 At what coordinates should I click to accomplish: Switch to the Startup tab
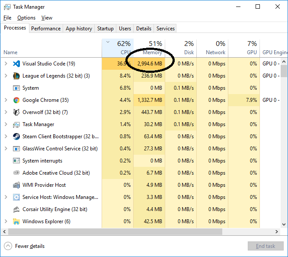(x=105, y=29)
